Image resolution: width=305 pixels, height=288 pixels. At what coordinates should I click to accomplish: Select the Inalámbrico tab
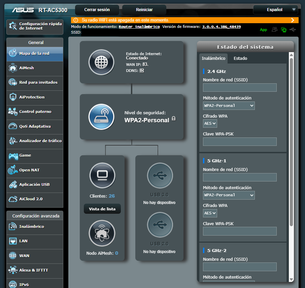(x=213, y=58)
